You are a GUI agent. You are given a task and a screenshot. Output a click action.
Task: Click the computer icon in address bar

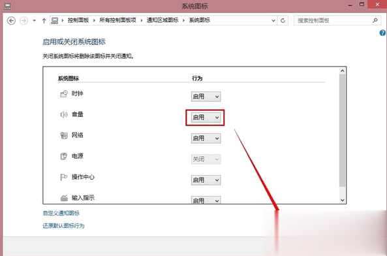[55, 20]
